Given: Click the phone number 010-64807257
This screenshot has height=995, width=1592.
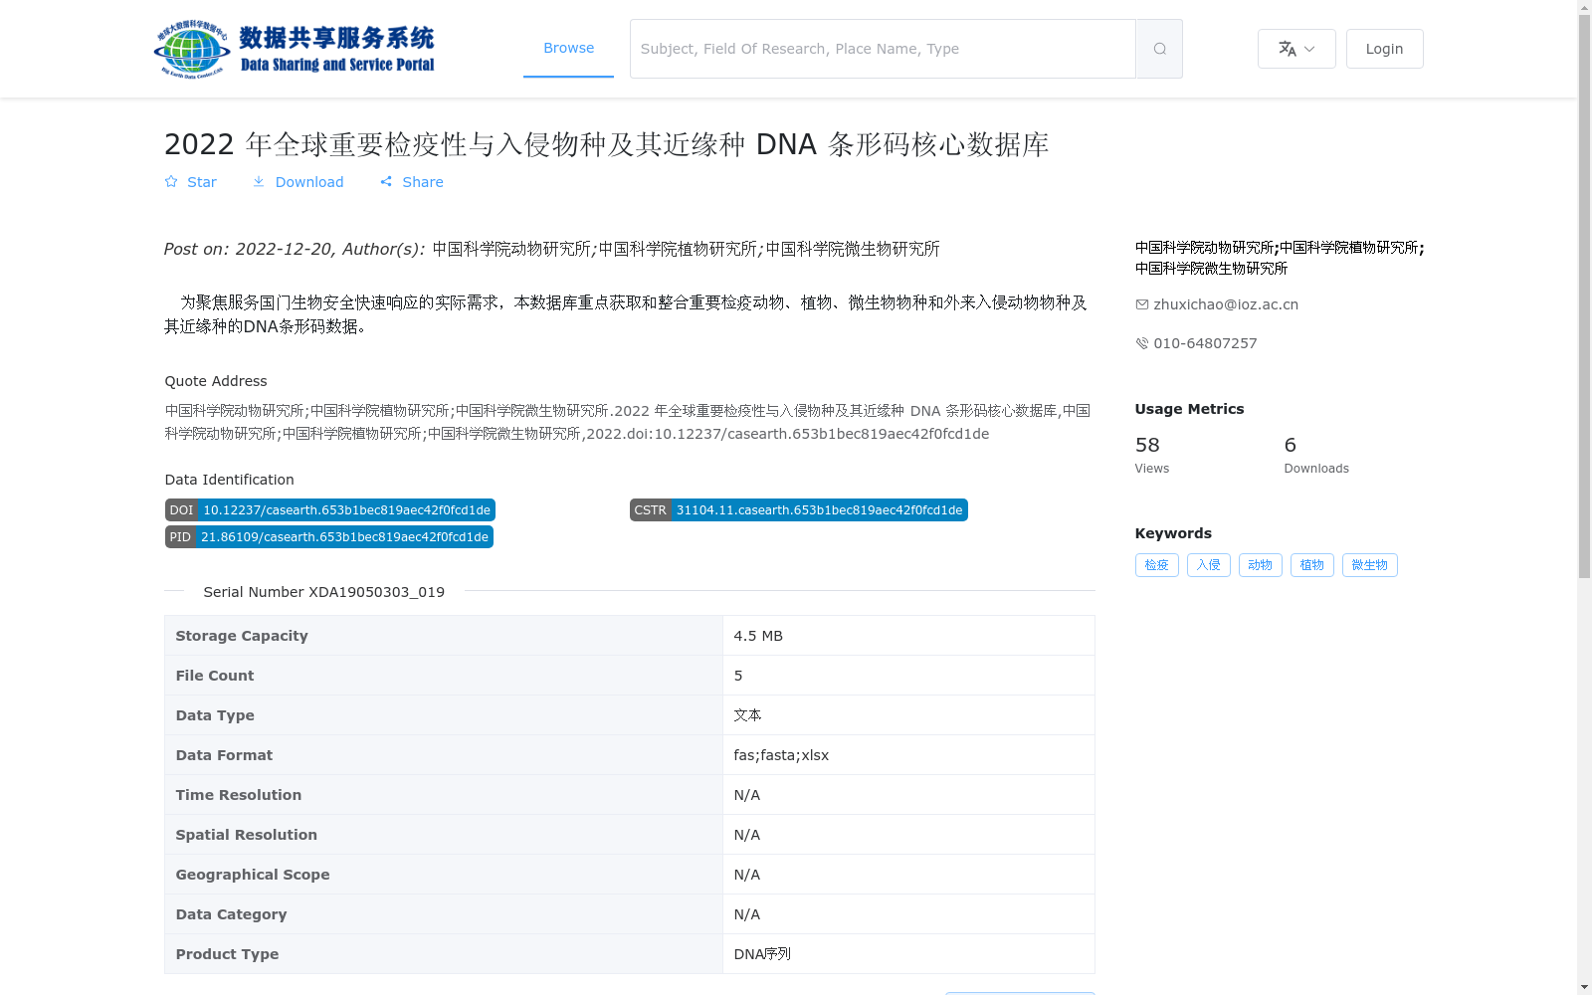Looking at the screenshot, I should coord(1205,343).
